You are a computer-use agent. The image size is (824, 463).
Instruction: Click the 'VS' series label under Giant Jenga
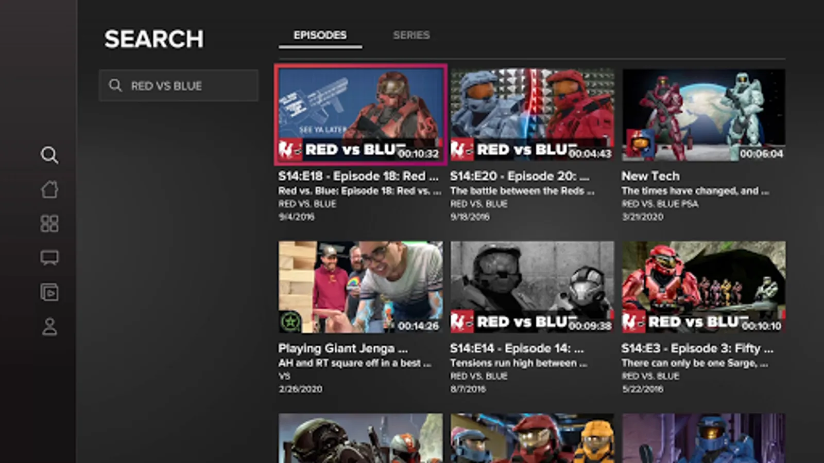coord(284,376)
